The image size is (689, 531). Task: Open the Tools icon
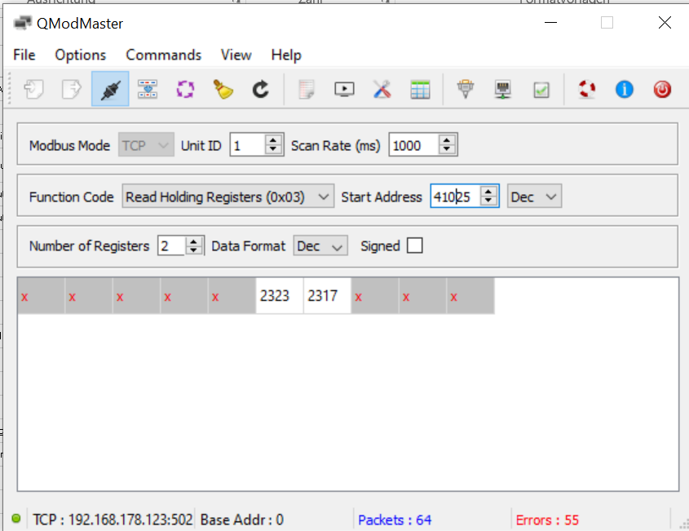click(x=382, y=89)
